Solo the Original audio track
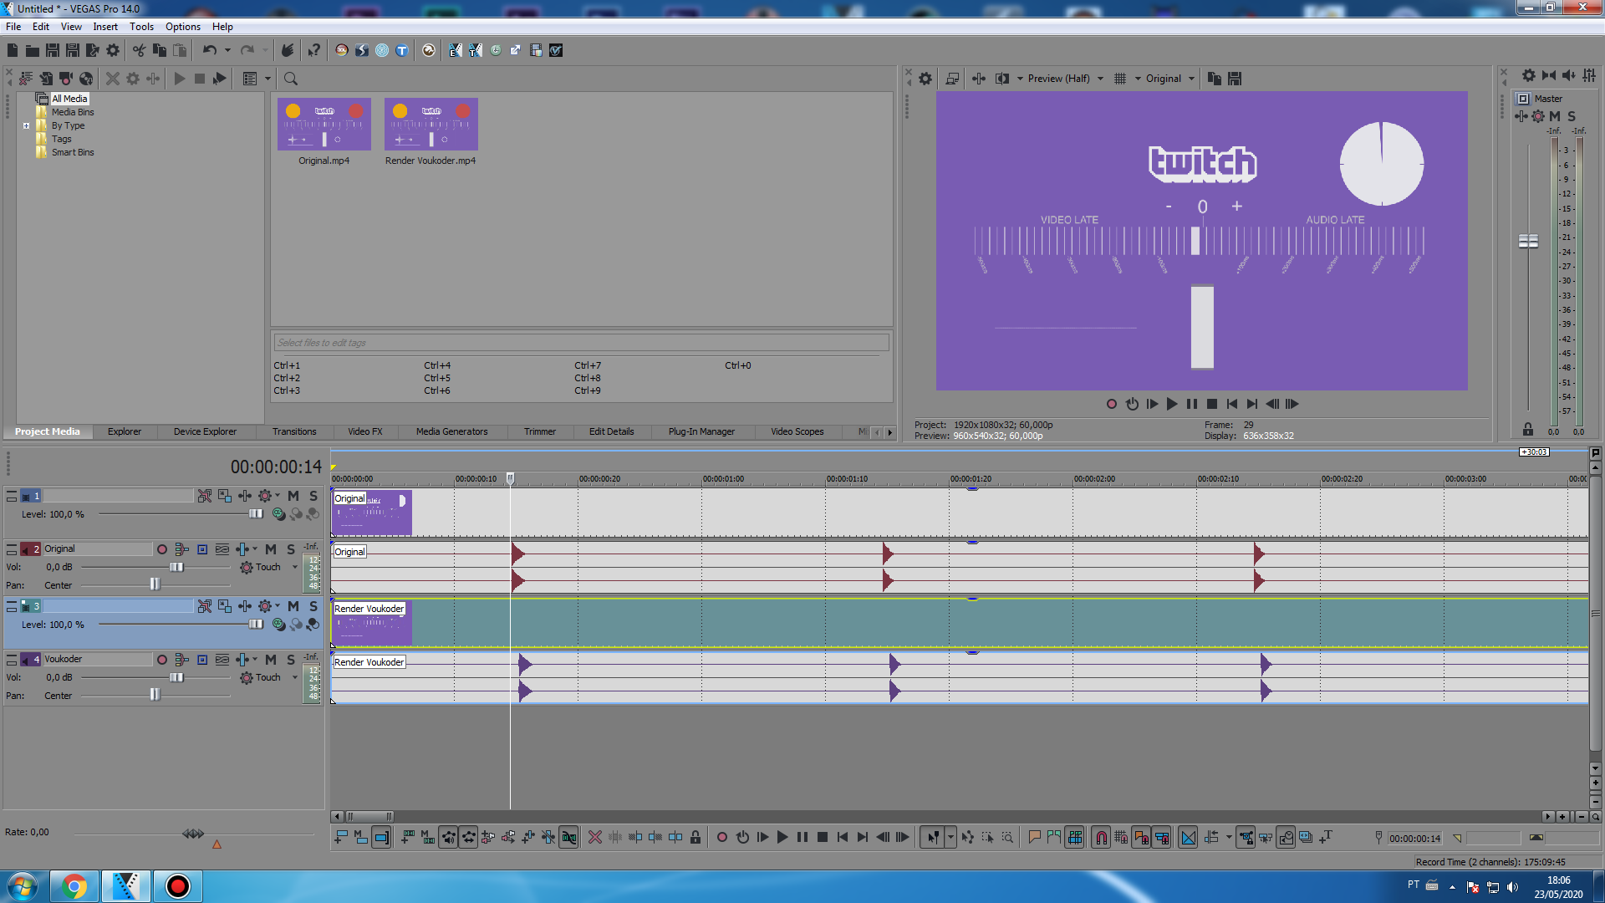This screenshot has width=1605, height=903. tap(291, 549)
